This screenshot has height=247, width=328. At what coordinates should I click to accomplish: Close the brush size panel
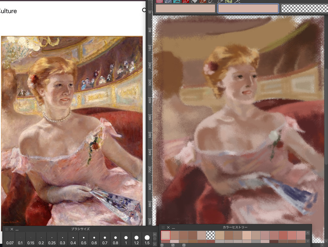pos(12,229)
